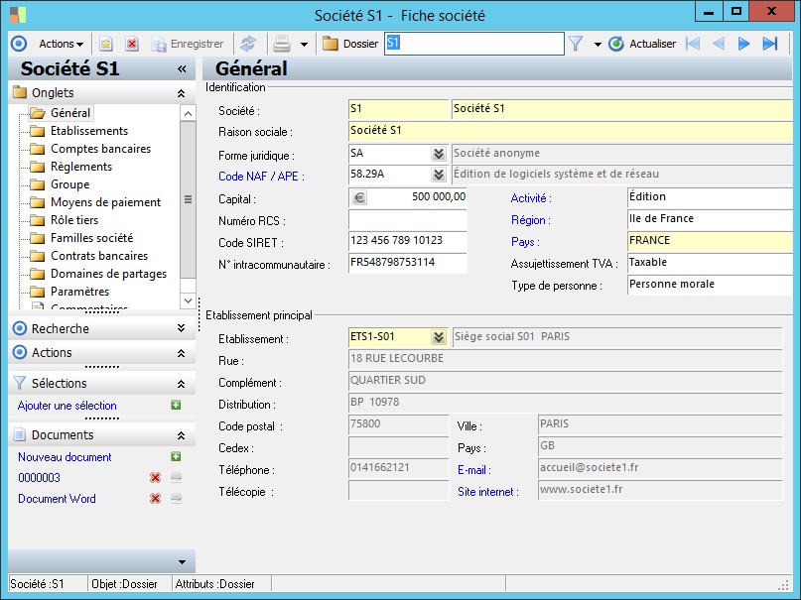Collapse the Documents section
801x600 pixels.
pyautogui.click(x=181, y=435)
